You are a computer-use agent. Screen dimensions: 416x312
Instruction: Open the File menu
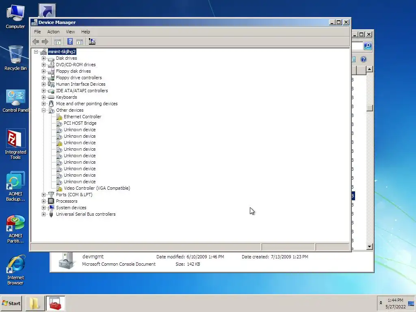(37, 32)
